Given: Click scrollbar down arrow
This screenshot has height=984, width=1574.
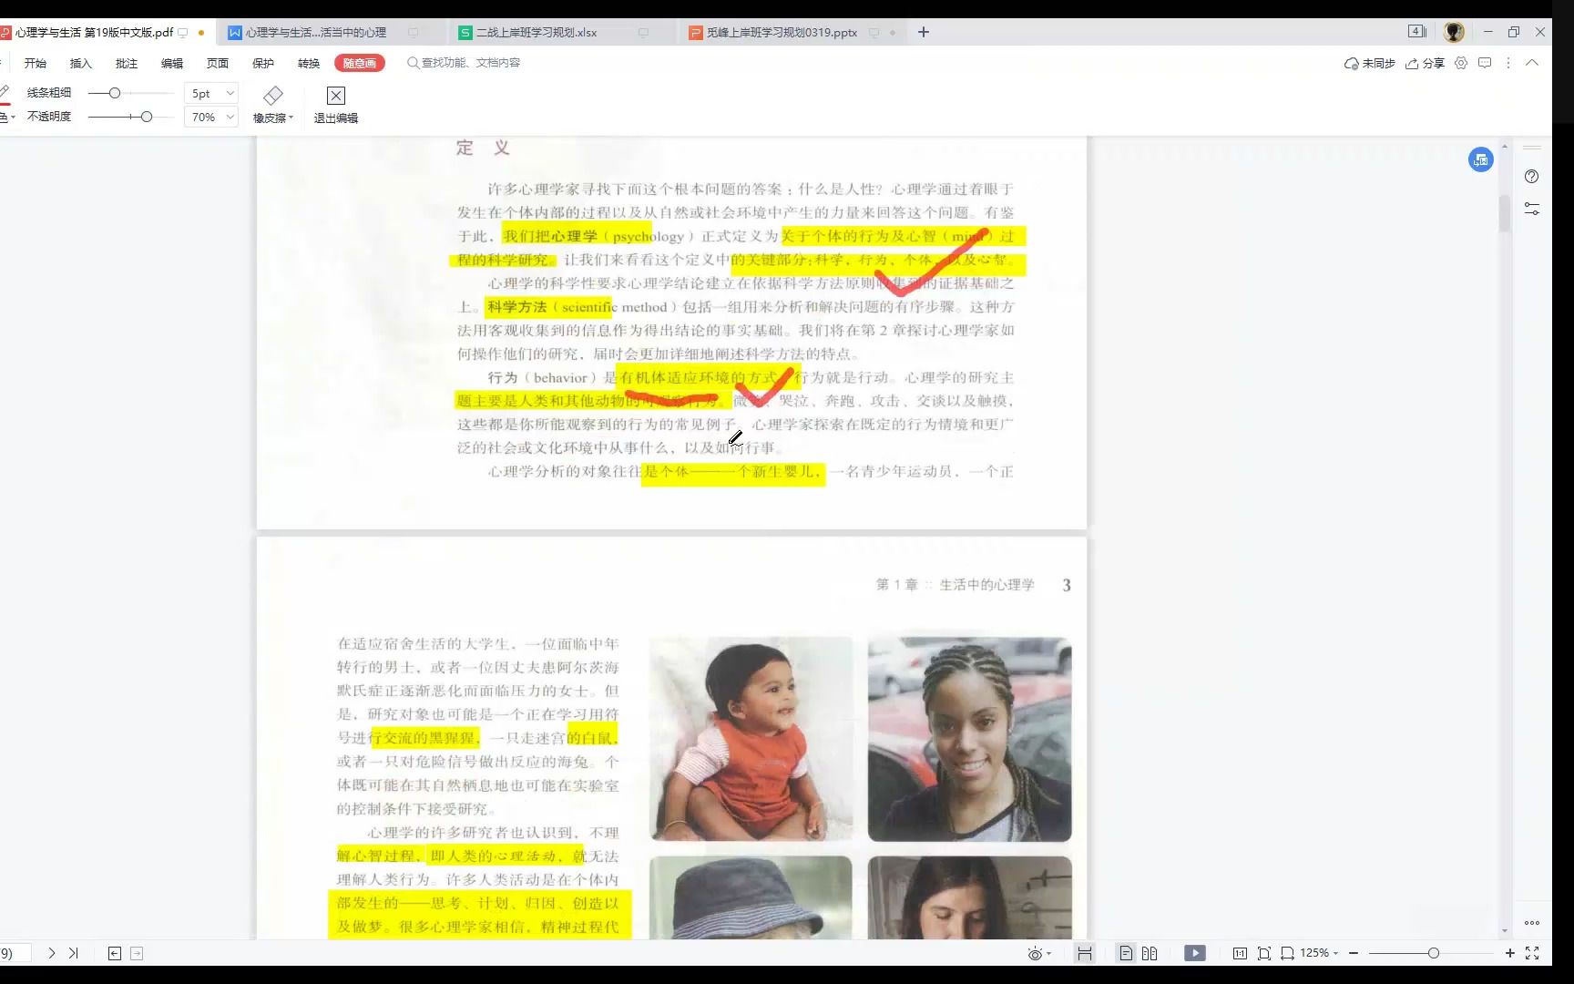Looking at the screenshot, I should (x=1504, y=931).
